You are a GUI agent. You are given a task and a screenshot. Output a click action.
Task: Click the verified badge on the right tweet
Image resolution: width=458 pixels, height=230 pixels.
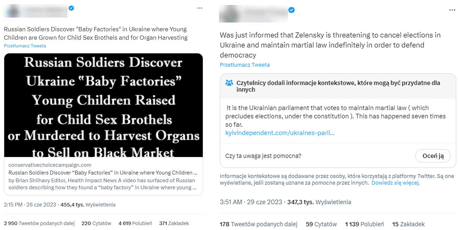[x=291, y=10]
